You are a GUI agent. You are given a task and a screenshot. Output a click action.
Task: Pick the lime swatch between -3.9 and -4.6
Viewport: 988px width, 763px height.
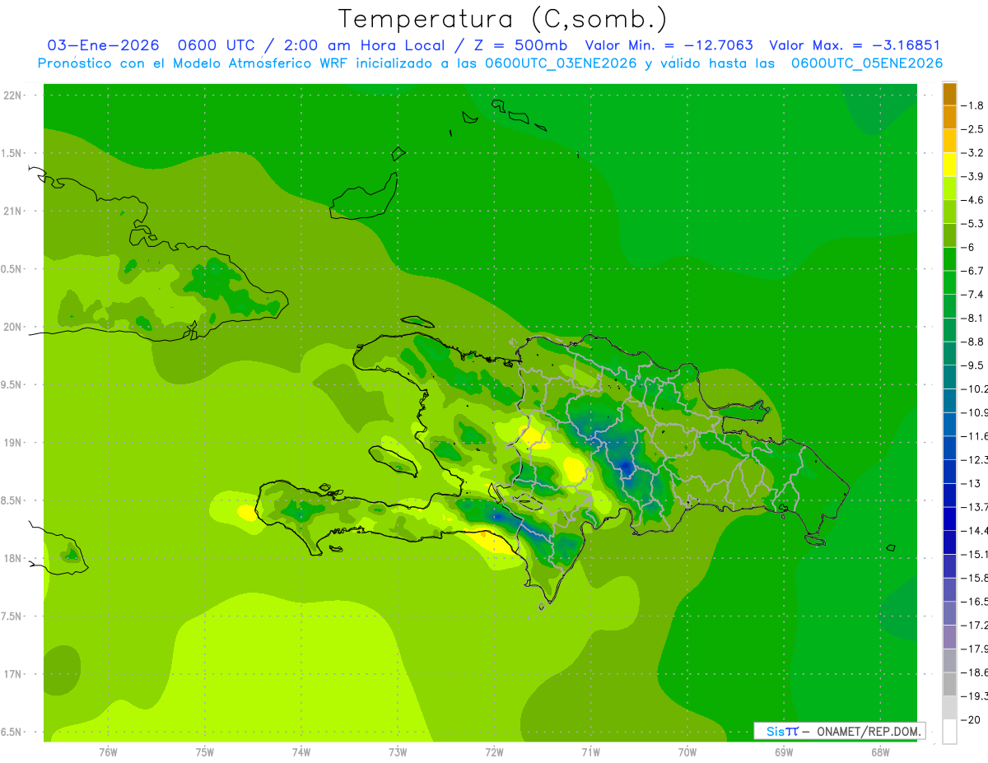[x=949, y=188]
